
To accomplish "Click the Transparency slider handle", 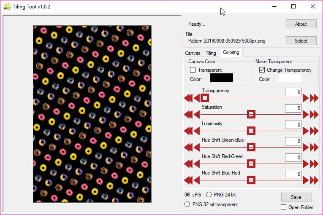I will [205, 98].
